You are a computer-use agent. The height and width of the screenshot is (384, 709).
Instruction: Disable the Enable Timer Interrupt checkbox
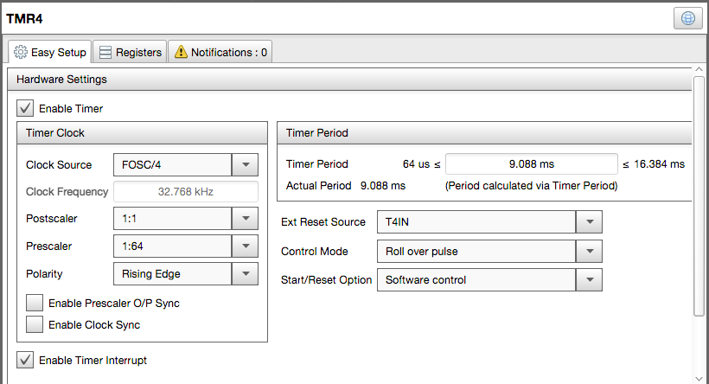[26, 360]
